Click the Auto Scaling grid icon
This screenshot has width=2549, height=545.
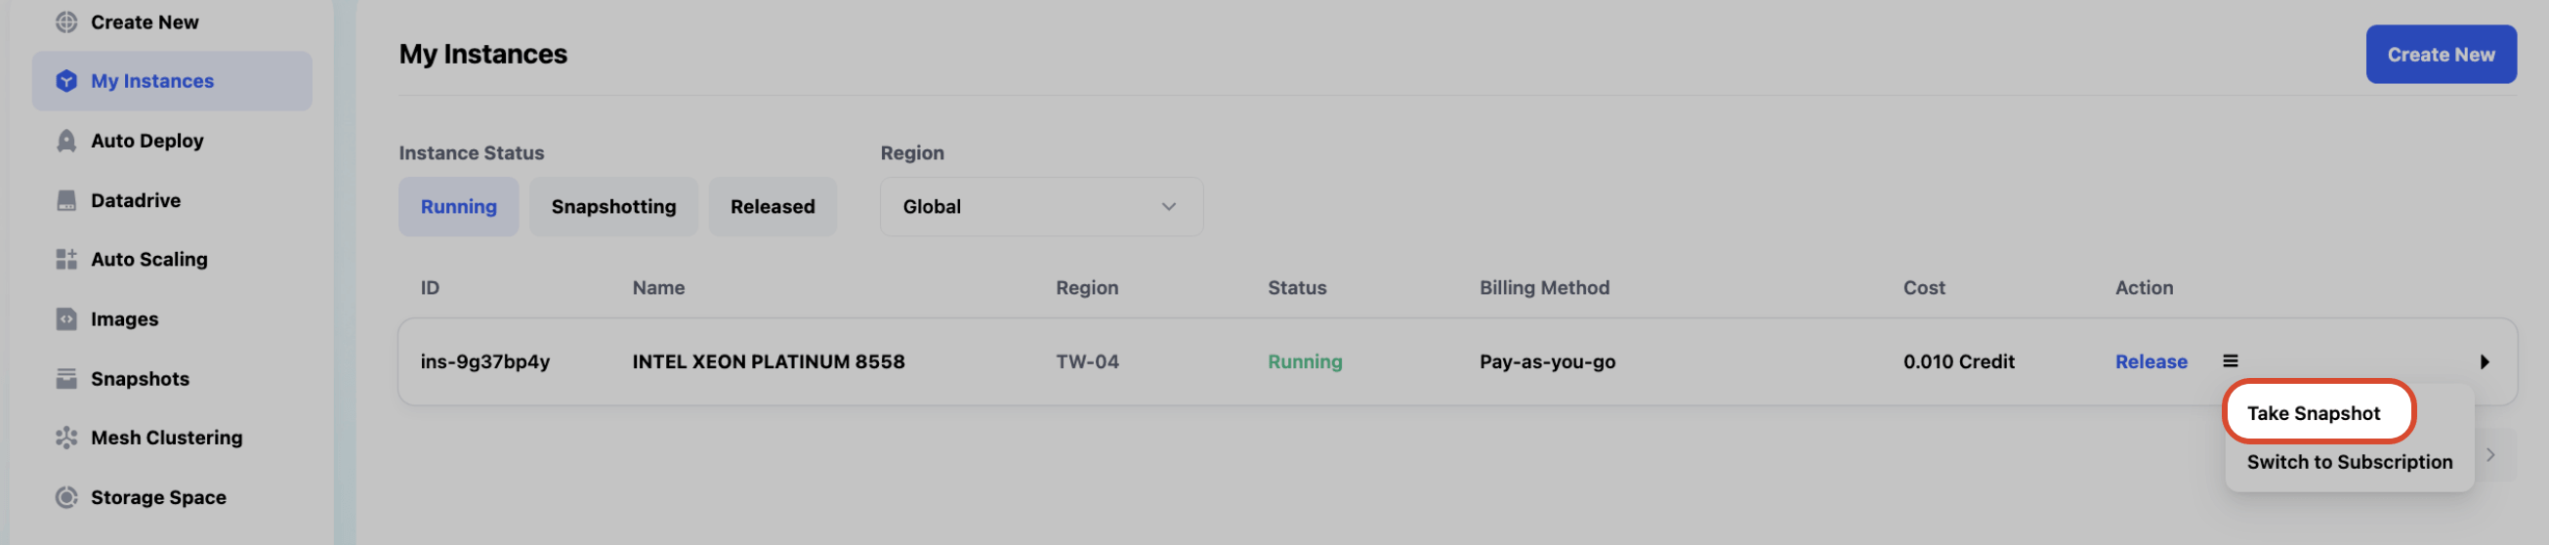click(x=66, y=259)
